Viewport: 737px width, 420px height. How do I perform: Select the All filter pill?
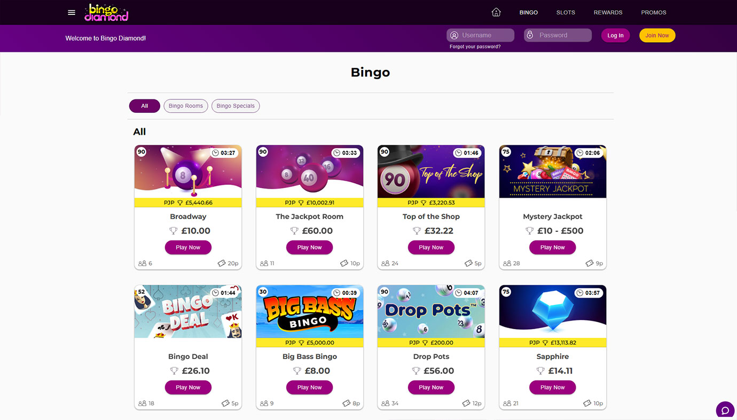click(144, 106)
